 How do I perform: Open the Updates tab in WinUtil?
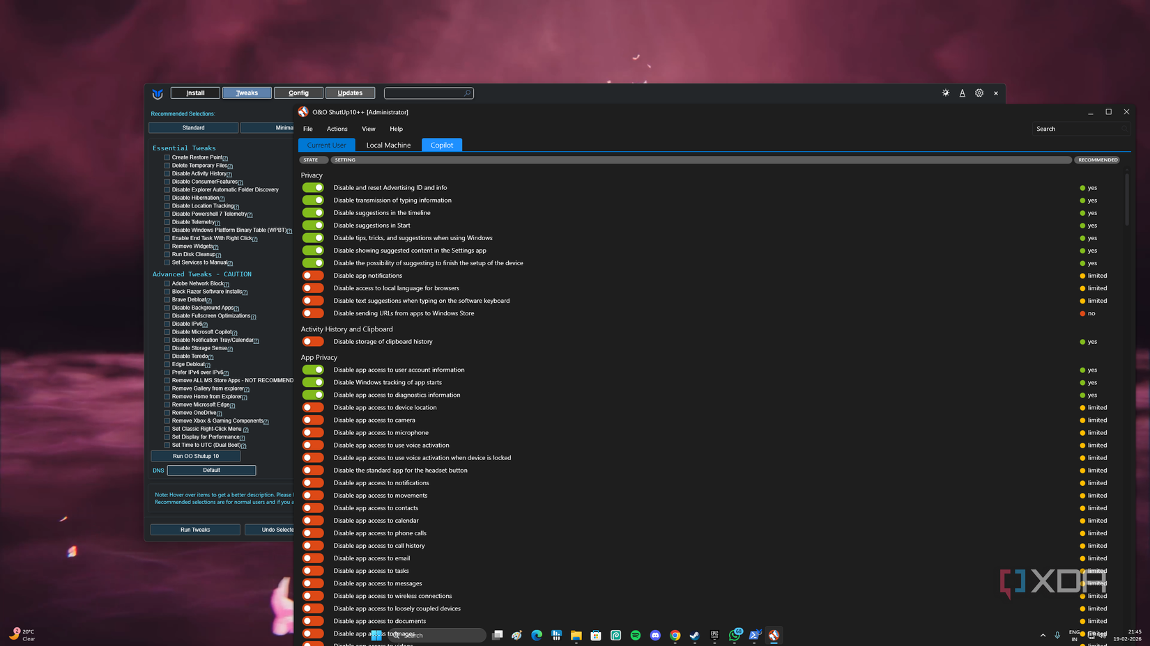350,93
